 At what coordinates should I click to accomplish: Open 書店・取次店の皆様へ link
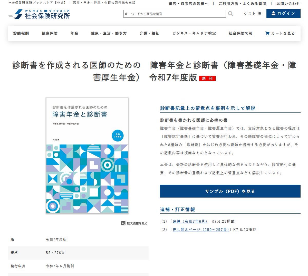point(188,4)
